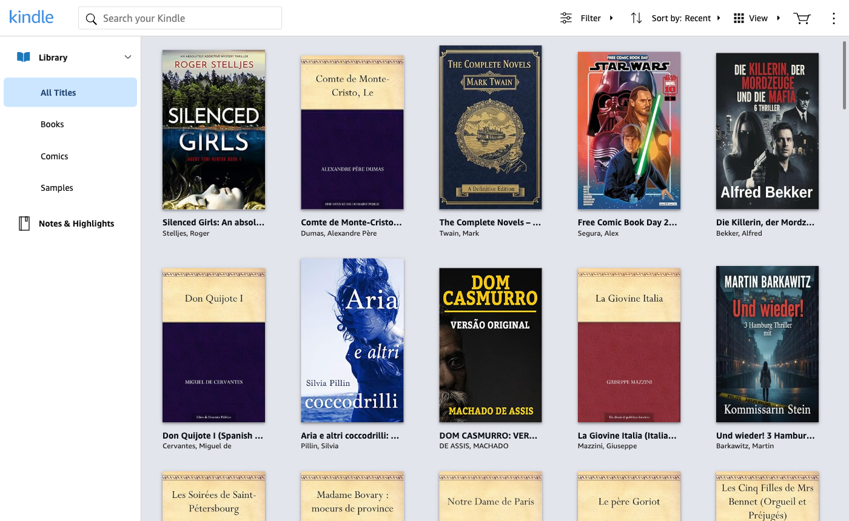The width and height of the screenshot is (849, 521).
Task: Click author text 'Segura, Alex'
Action: 599,233
